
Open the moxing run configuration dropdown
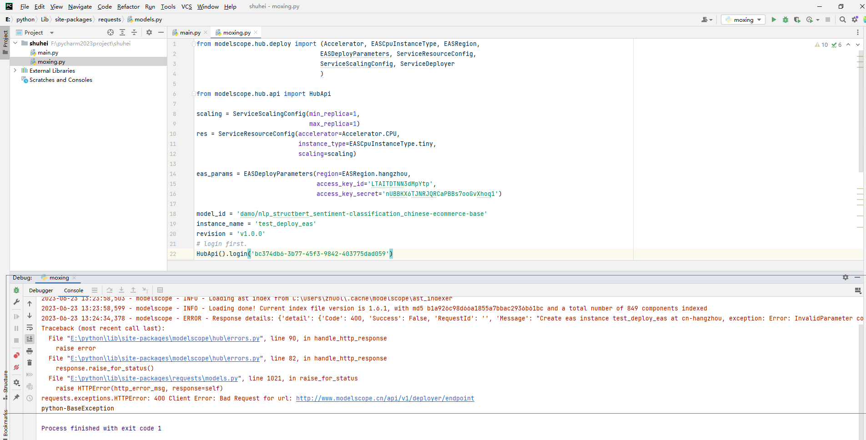(x=743, y=20)
